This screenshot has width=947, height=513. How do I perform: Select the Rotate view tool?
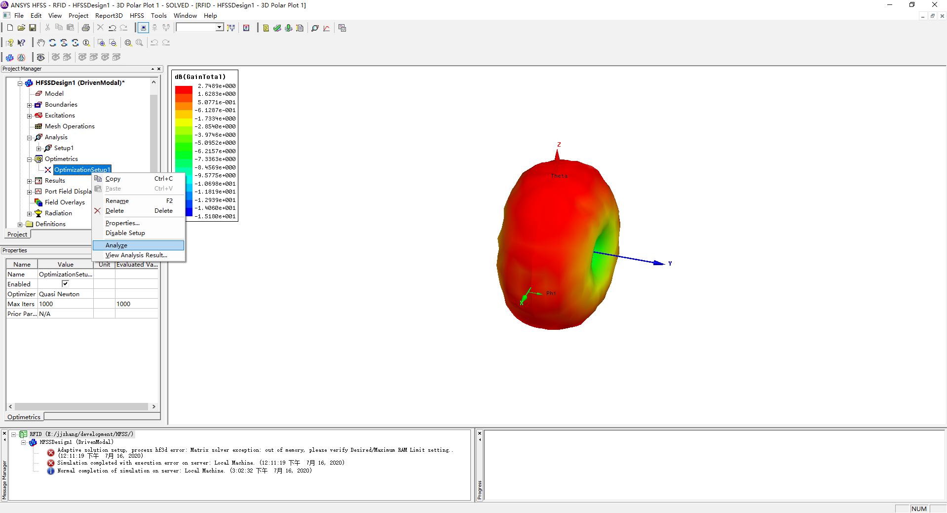pos(52,43)
